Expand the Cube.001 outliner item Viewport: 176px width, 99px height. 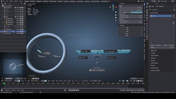[5, 19]
